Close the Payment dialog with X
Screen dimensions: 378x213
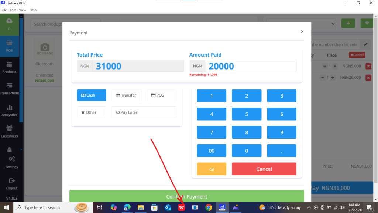pos(302,32)
